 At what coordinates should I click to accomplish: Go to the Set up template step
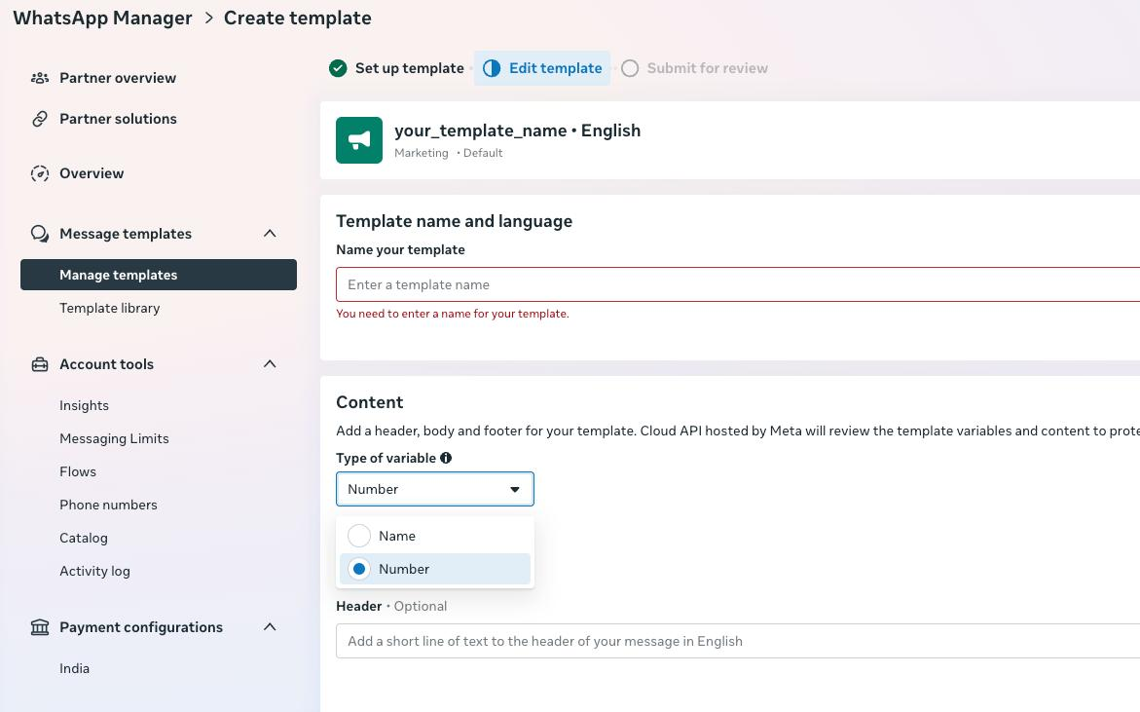(x=397, y=68)
